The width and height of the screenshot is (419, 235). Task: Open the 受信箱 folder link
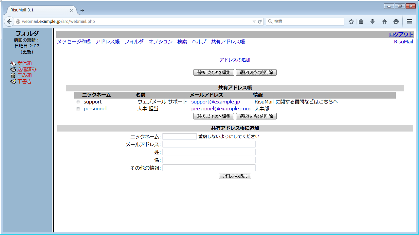[25, 63]
